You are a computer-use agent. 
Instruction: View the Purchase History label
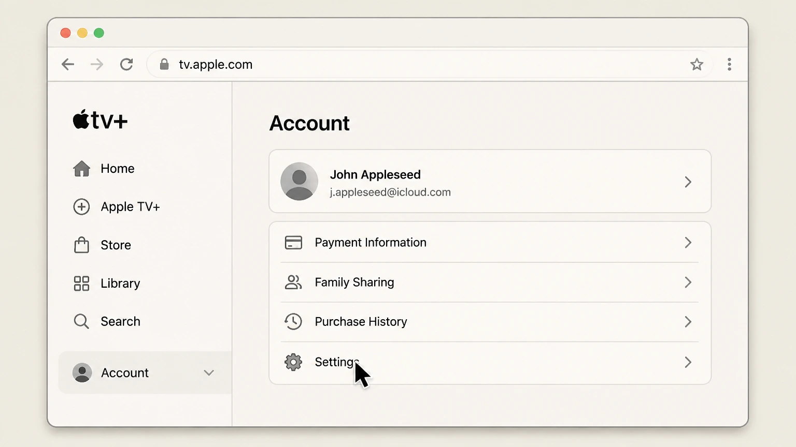pos(361,321)
